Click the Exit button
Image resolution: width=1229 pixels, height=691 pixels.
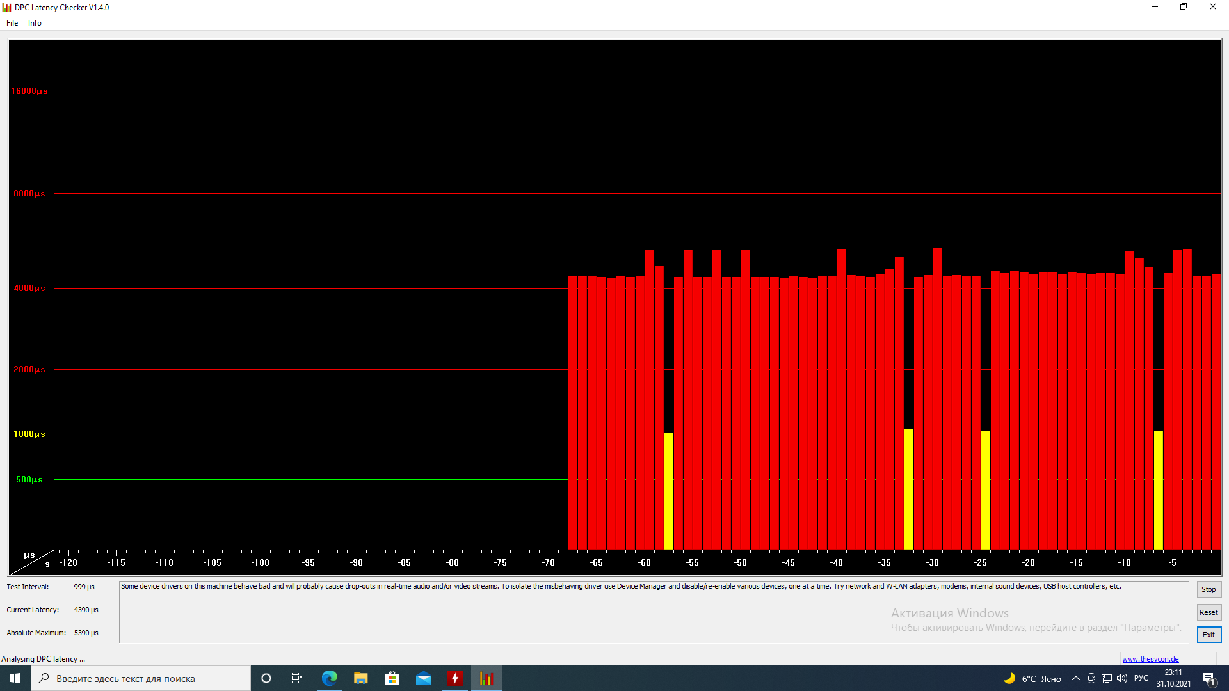point(1208,635)
